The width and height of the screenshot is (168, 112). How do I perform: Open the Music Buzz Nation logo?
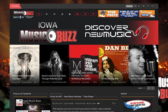[x=24, y=15]
